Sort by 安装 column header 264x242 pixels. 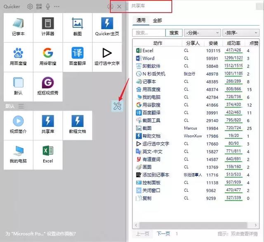click(213, 43)
